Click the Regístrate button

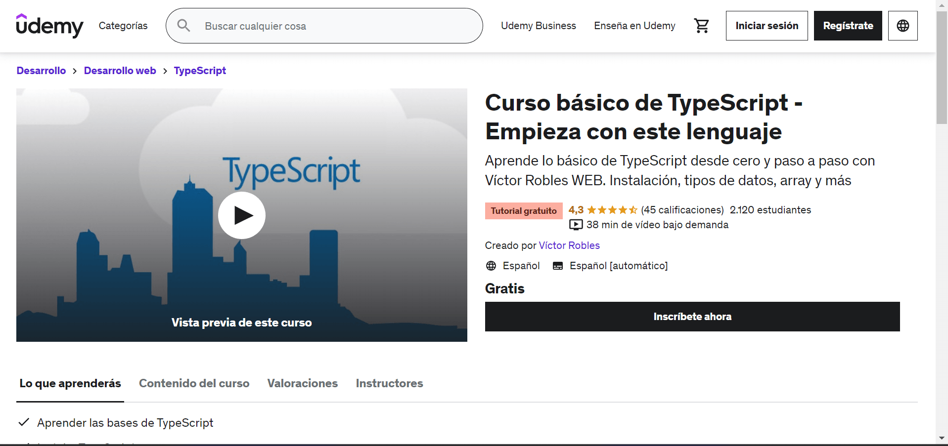pyautogui.click(x=848, y=26)
